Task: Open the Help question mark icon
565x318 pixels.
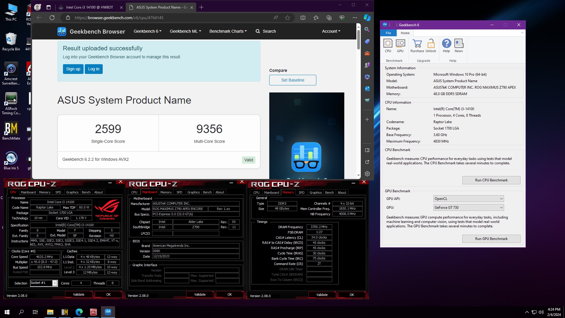Action: pyautogui.click(x=446, y=46)
